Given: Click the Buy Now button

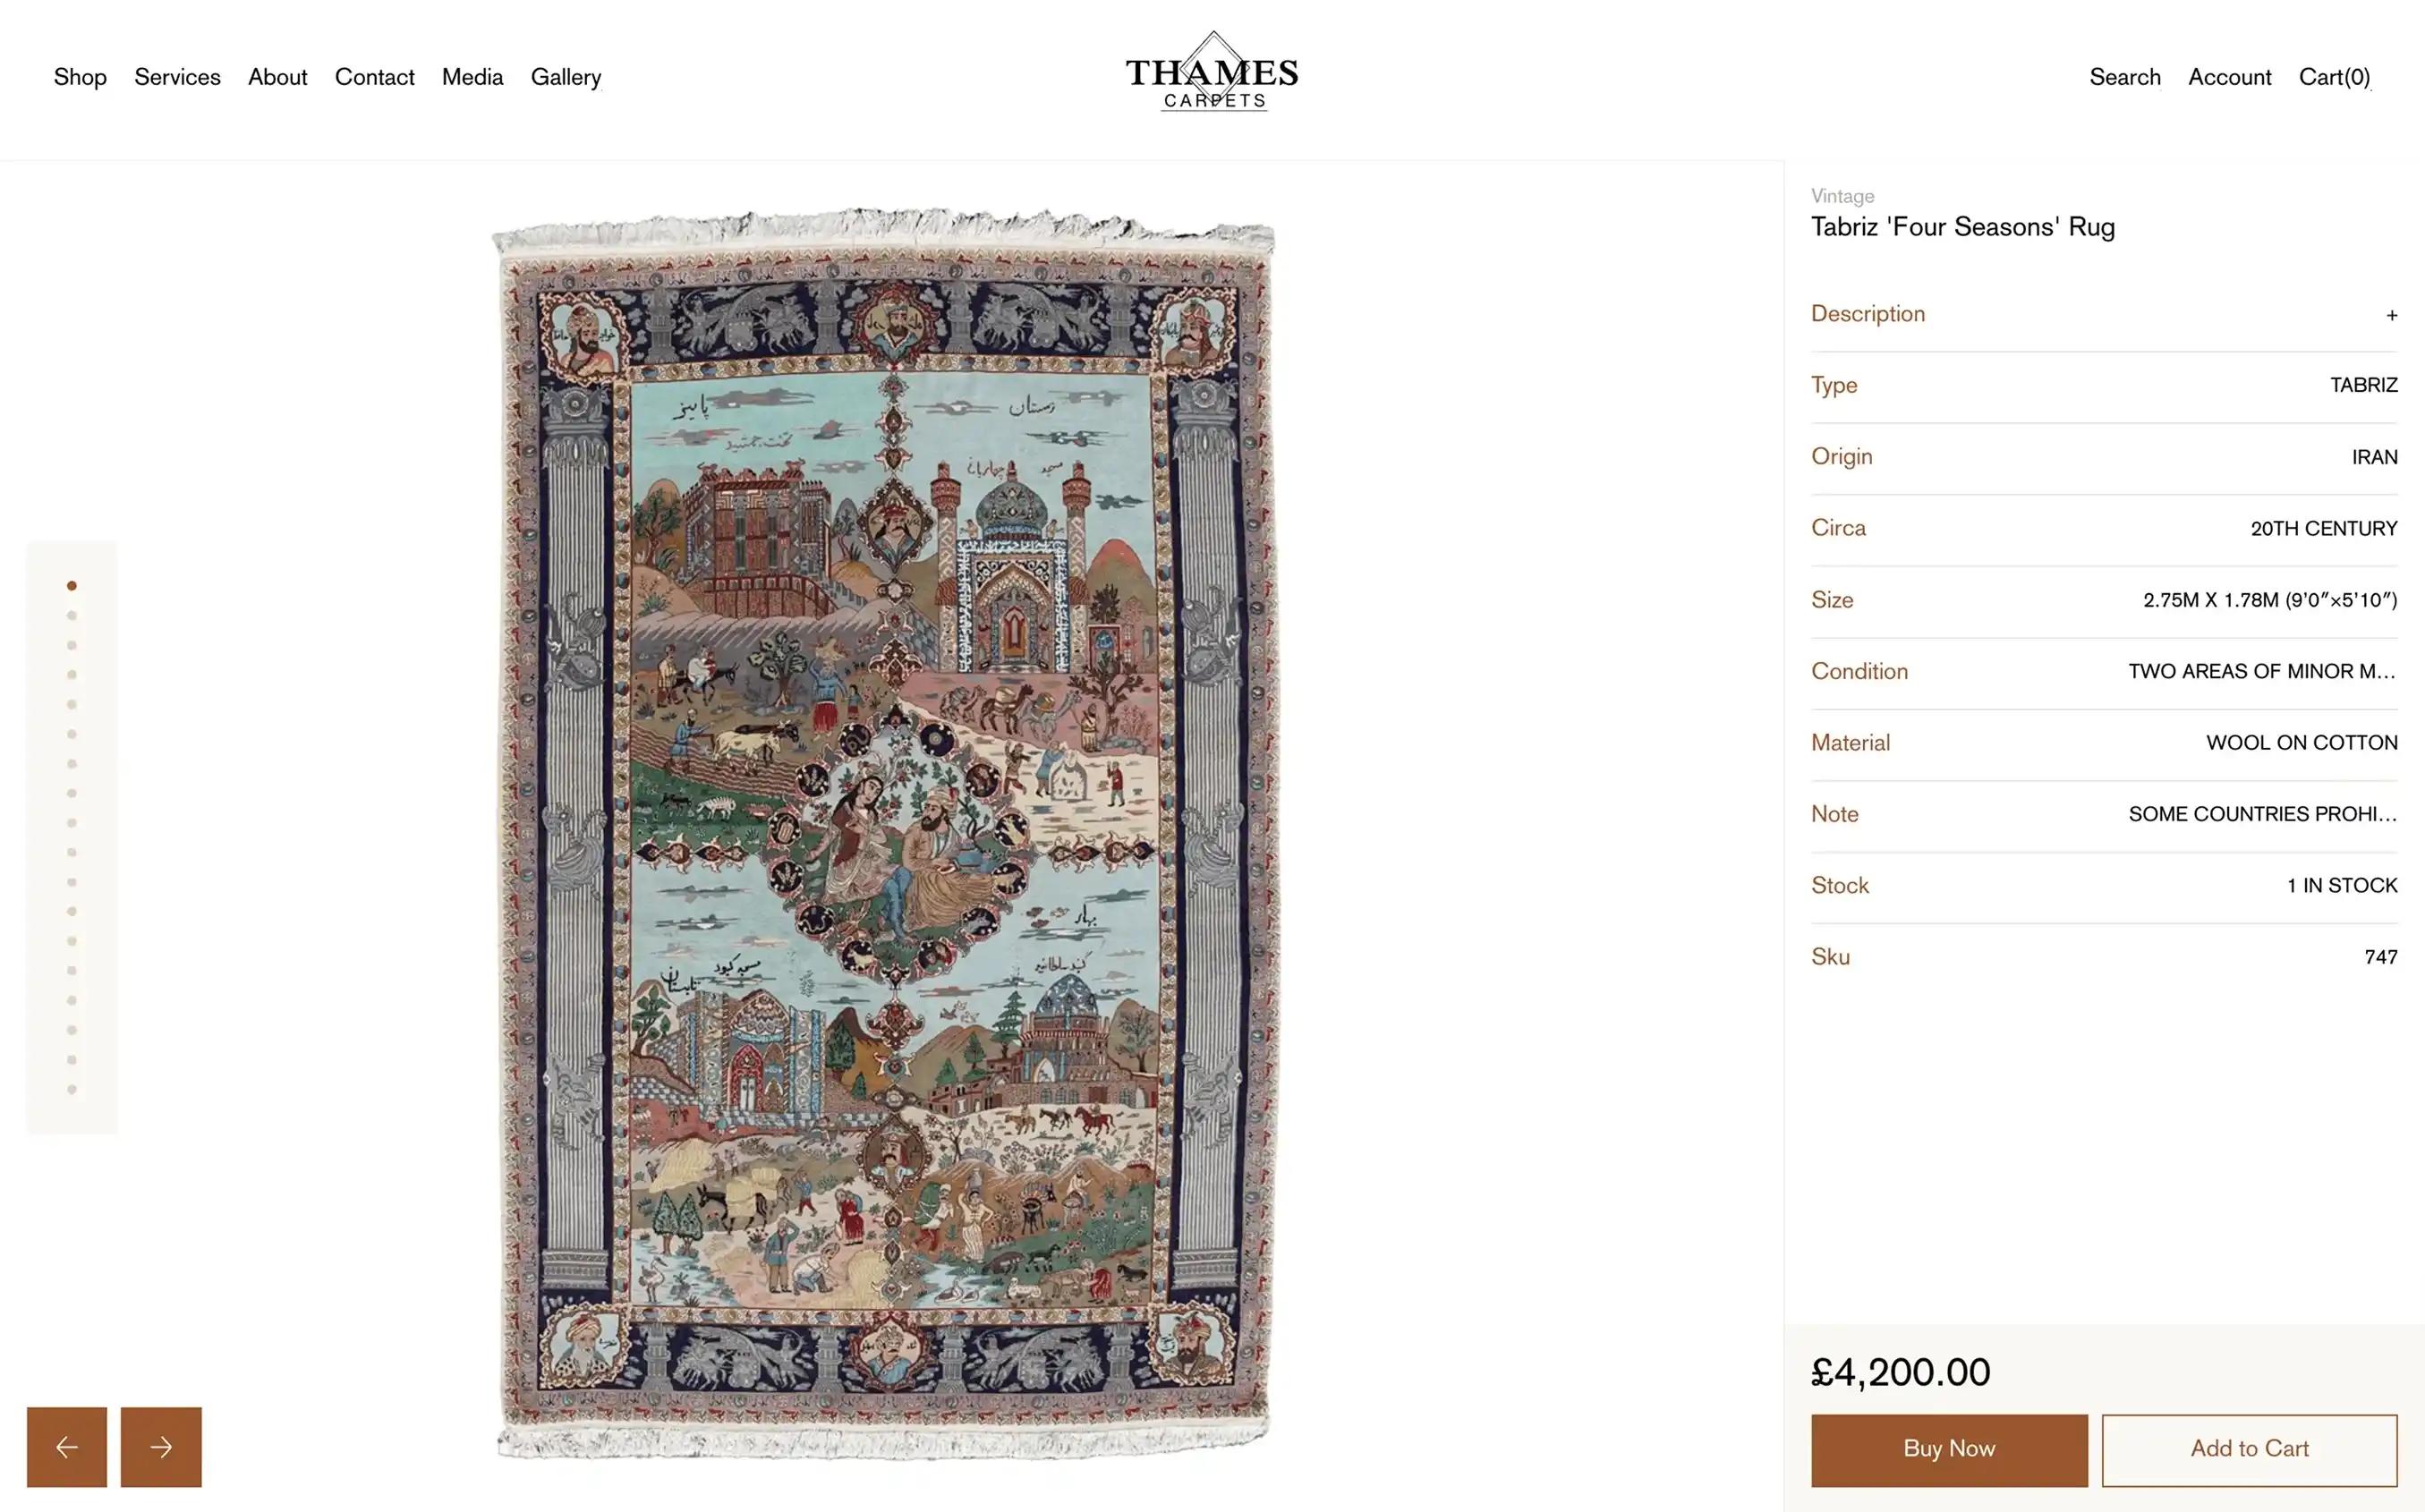Looking at the screenshot, I should 1949,1449.
